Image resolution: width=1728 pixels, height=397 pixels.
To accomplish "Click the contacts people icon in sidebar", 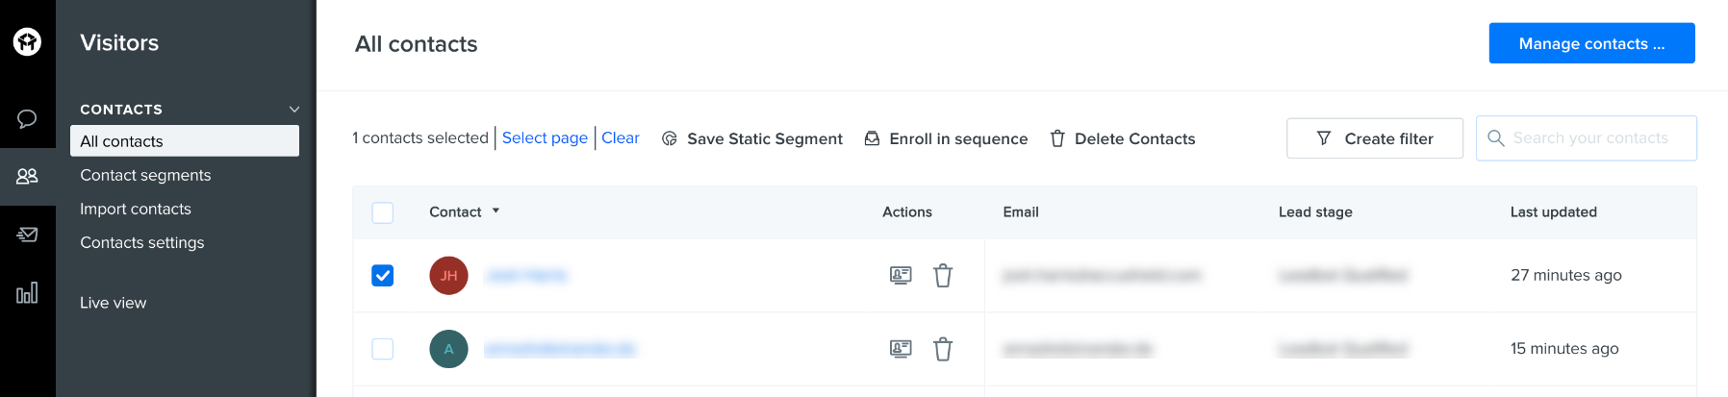I will 27,176.
